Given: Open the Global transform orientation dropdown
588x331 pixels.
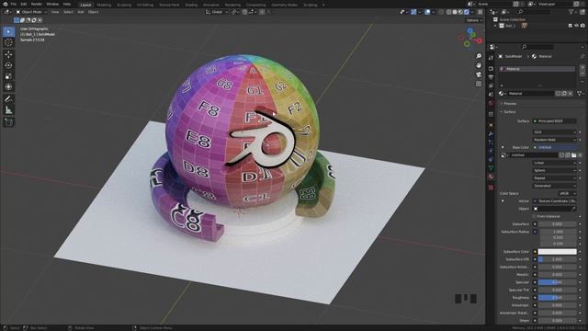Looking at the screenshot, I should 217,12.
